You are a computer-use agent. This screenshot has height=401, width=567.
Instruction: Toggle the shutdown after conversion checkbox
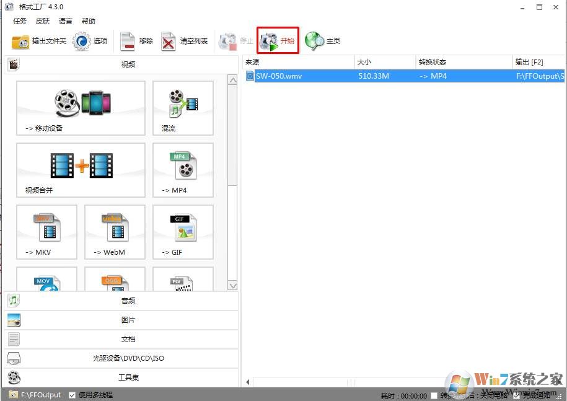(434, 395)
